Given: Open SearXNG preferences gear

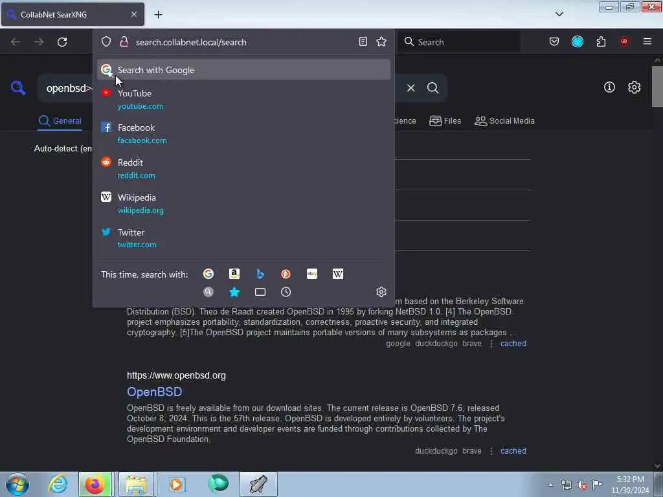Looking at the screenshot, I should (635, 87).
